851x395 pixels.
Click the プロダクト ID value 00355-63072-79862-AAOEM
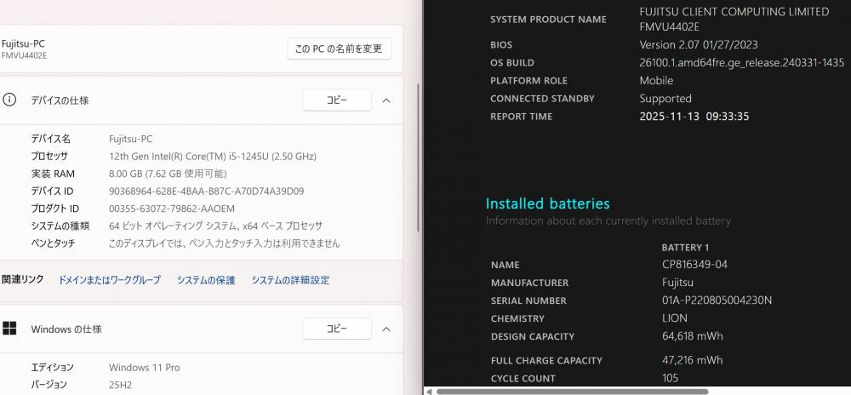(172, 209)
